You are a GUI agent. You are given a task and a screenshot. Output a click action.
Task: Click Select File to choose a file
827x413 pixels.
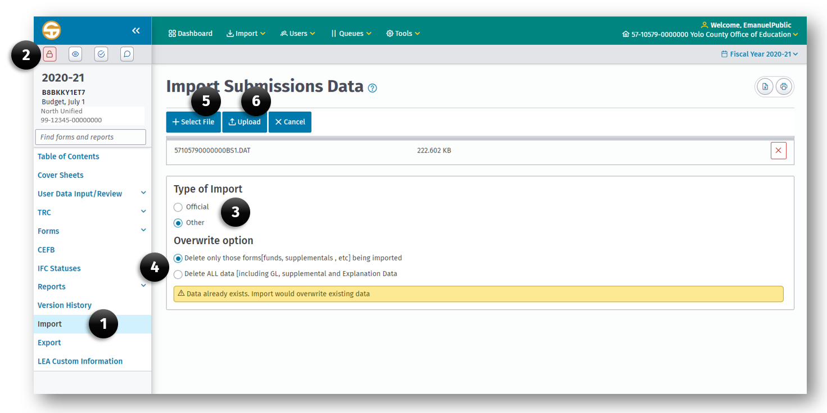click(x=193, y=122)
